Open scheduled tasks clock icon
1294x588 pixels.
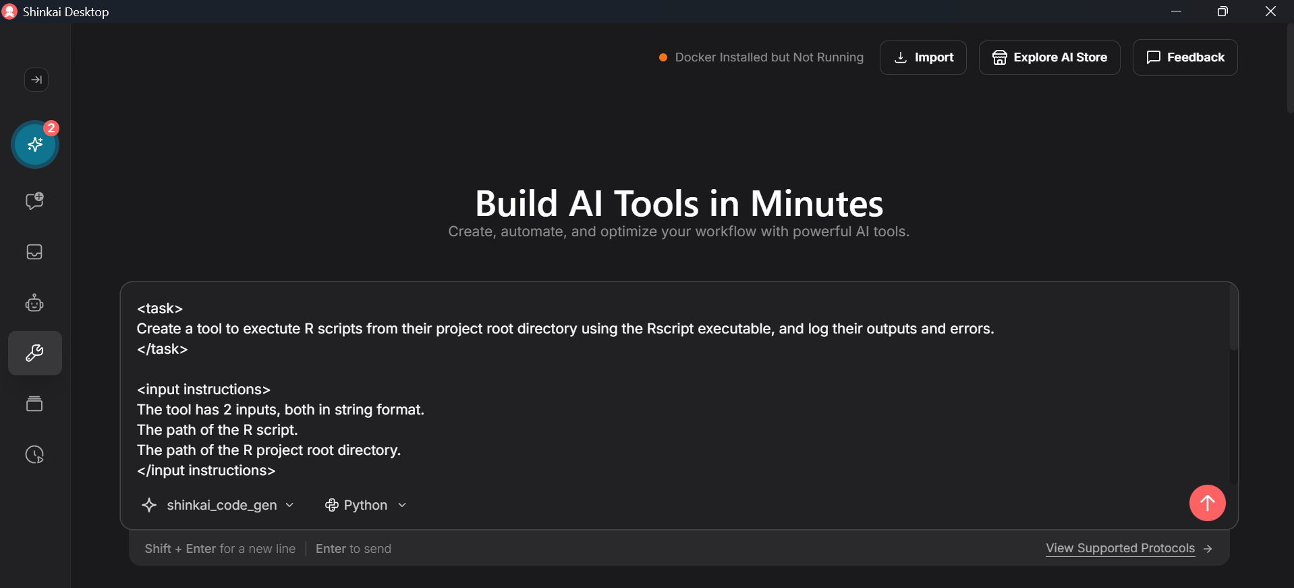tap(34, 454)
